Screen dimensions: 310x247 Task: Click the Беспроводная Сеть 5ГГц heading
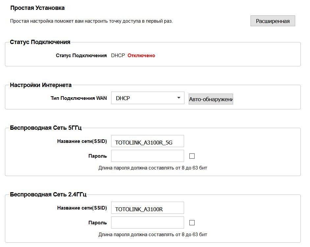(x=46, y=128)
